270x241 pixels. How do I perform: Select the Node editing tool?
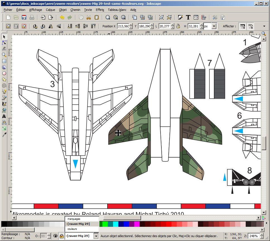click(x=4, y=43)
